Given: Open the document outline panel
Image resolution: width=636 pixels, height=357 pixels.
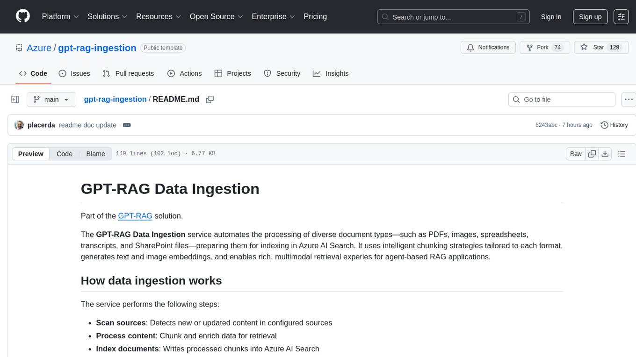Looking at the screenshot, I should click(622, 154).
